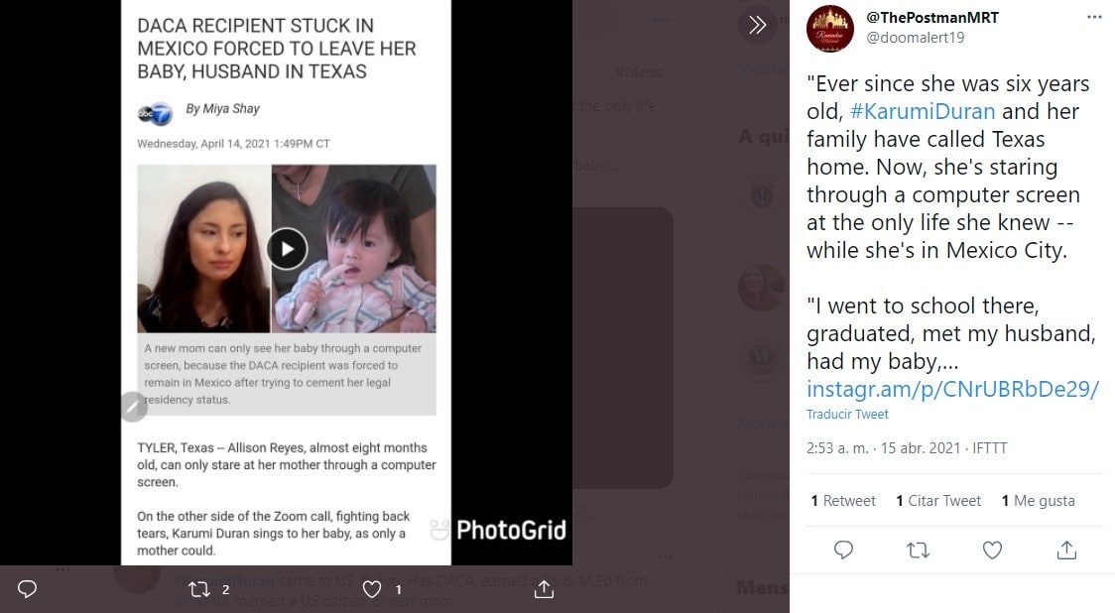1115x613 pixels.
Task: Open the instagr.am link in the tweet
Action: [952, 389]
